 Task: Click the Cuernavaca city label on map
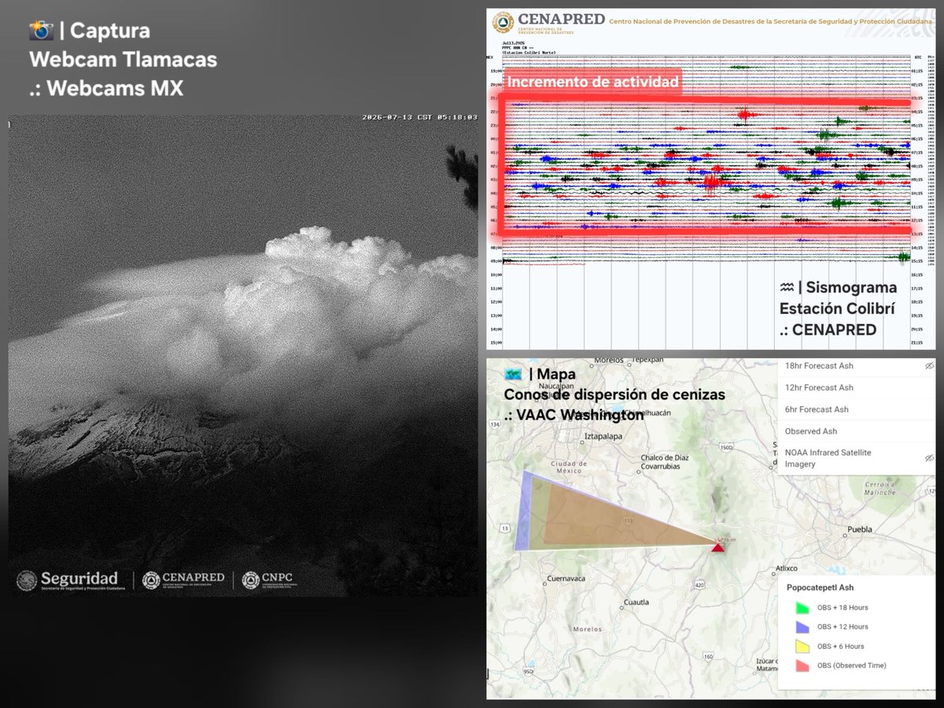566,579
